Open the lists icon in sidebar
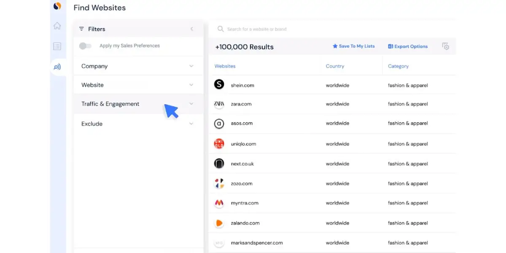This screenshot has width=506, height=253. click(57, 46)
